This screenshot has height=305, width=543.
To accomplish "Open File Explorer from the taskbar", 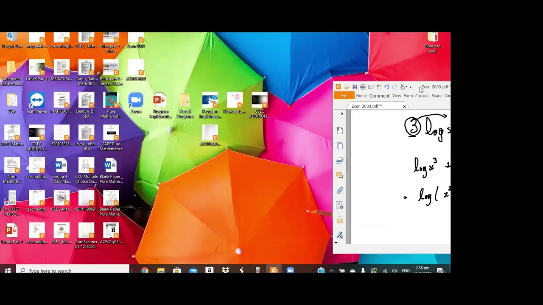I will click(161, 270).
